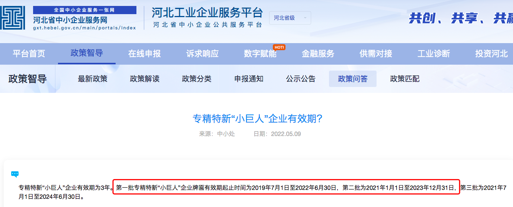Open the 金融服务 menu item
The width and height of the screenshot is (513, 207).
tap(318, 54)
